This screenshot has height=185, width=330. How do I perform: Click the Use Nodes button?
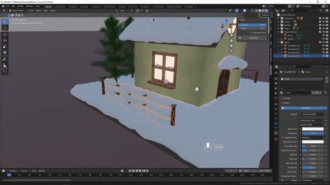[x=304, y=108]
